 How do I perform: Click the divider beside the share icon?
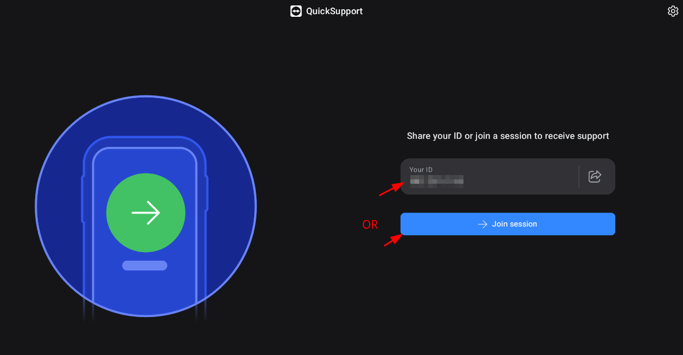(x=579, y=176)
